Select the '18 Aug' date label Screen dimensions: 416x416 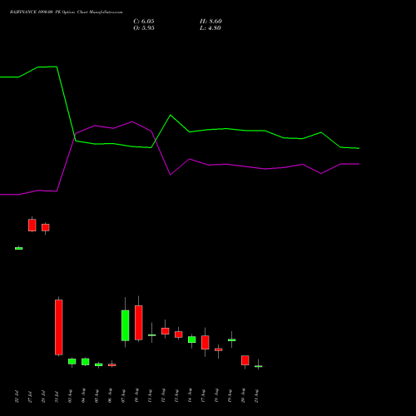coord(216,396)
